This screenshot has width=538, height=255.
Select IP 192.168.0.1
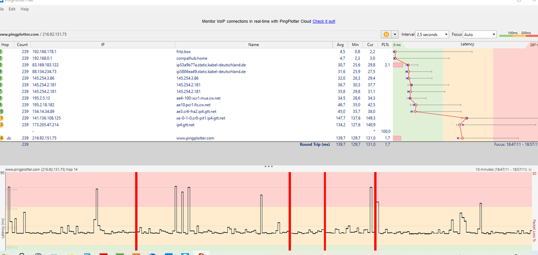42,58
